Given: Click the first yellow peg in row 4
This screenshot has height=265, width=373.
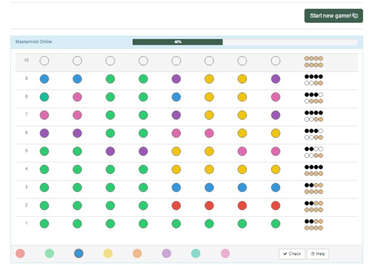Looking at the screenshot, I should click(176, 170).
